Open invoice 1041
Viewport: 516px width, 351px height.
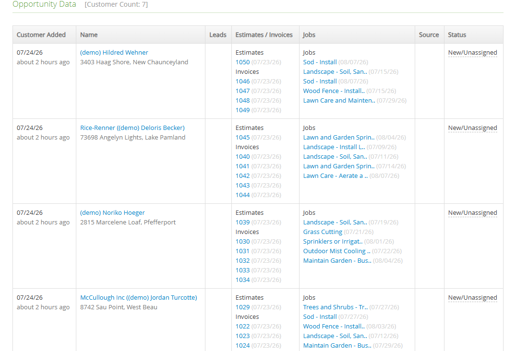click(x=242, y=166)
